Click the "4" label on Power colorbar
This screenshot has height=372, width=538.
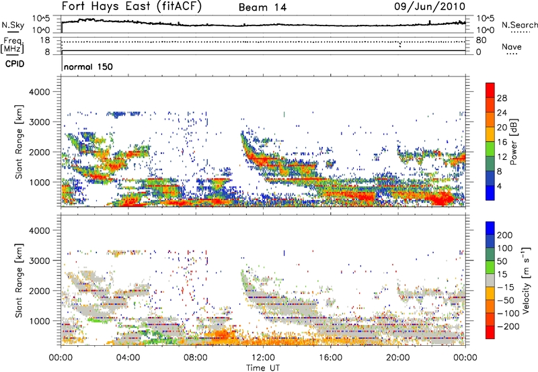pyautogui.click(x=499, y=186)
